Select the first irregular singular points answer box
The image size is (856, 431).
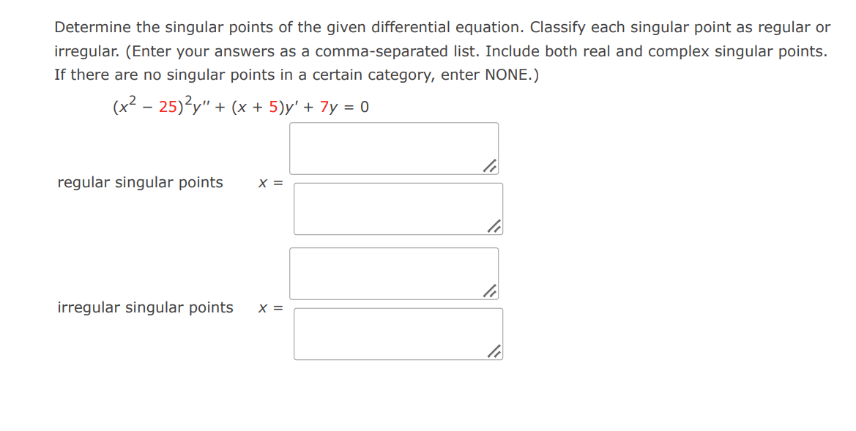394,272
